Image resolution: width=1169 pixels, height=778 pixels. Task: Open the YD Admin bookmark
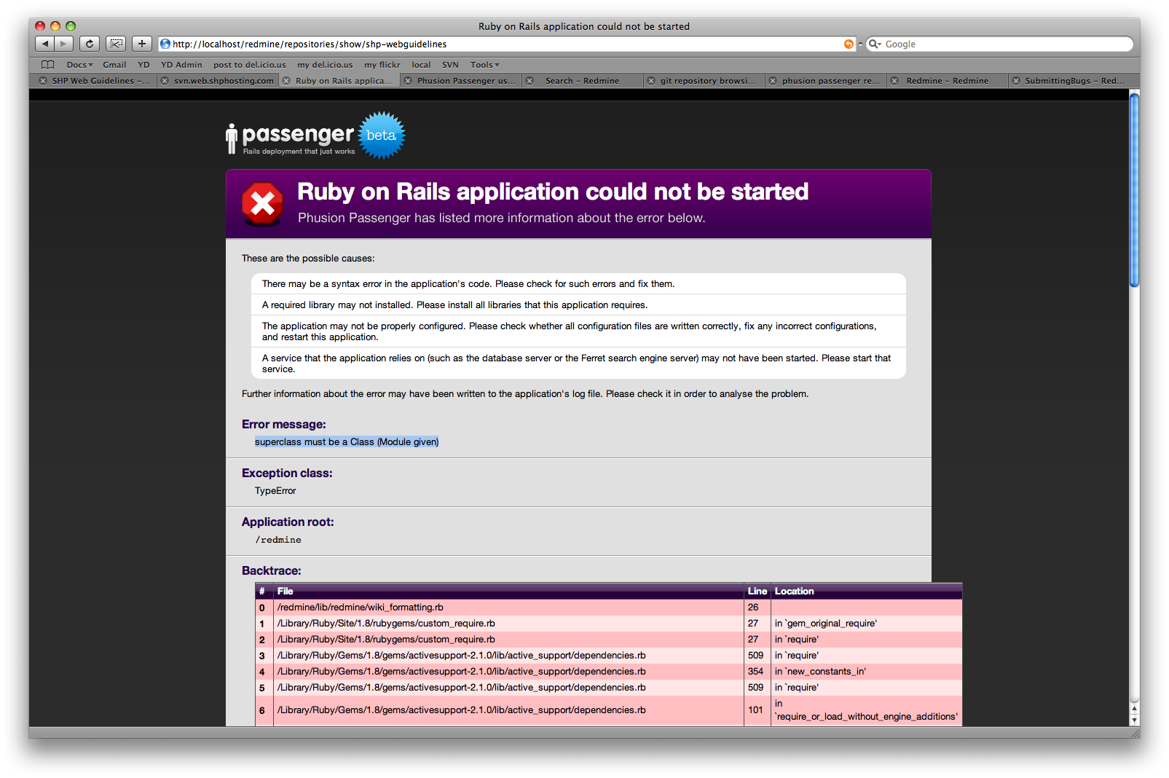click(x=181, y=64)
